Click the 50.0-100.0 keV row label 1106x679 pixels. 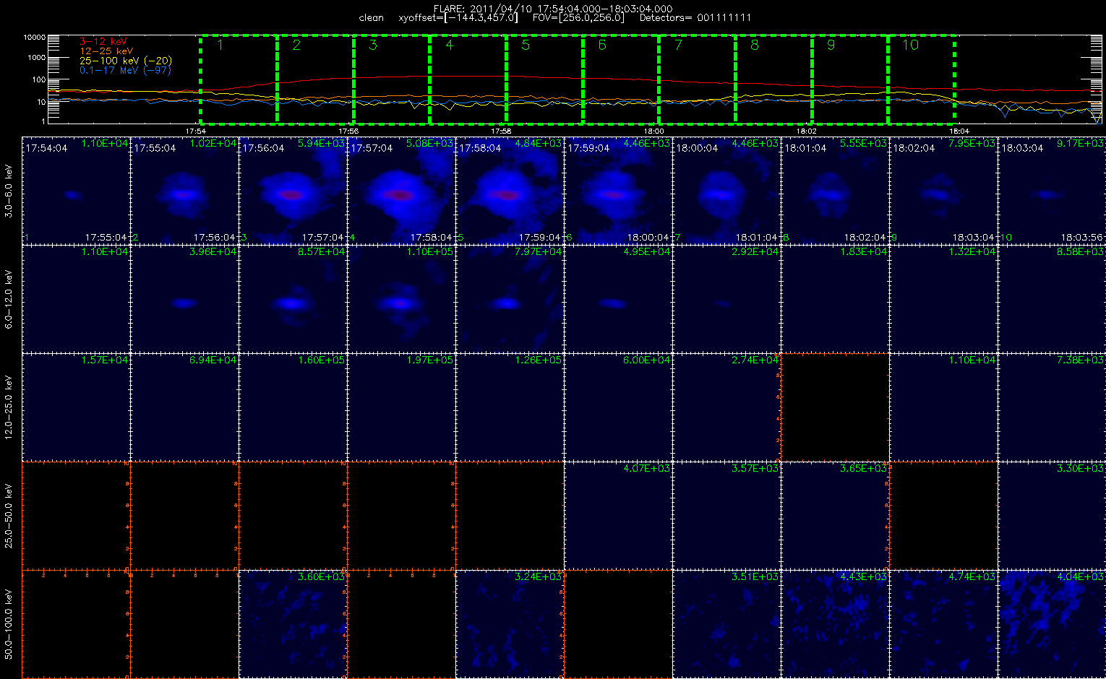(9, 624)
